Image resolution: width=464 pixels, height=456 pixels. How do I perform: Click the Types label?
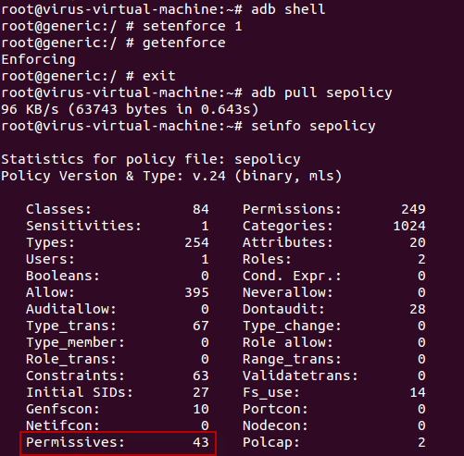coord(50,242)
